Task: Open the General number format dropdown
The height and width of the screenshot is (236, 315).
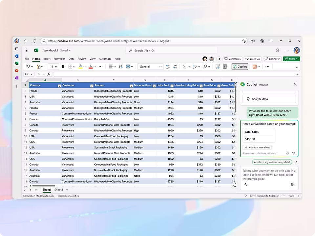Action: (x=150, y=67)
